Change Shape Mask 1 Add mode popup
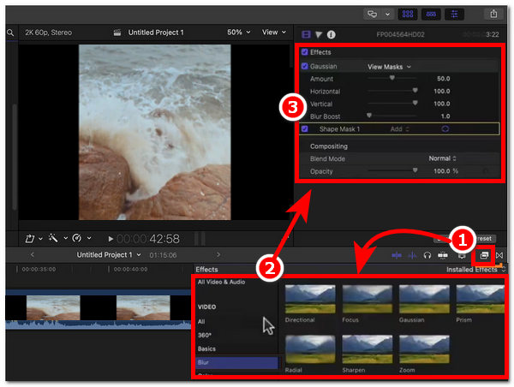The image size is (514, 387). [x=399, y=129]
